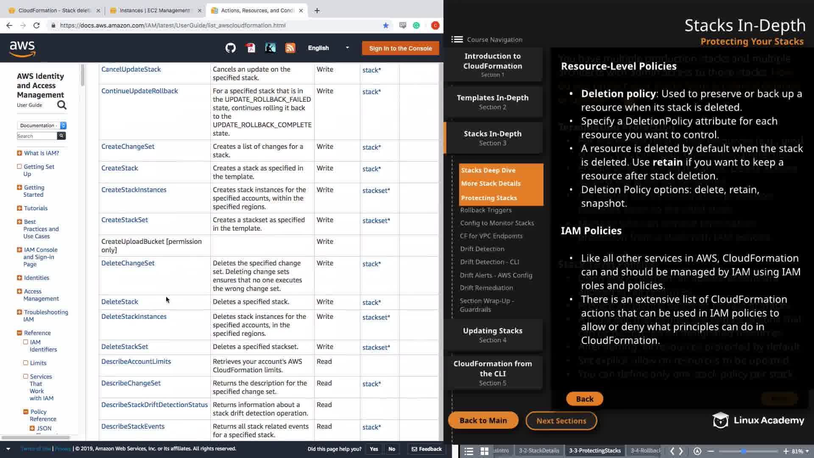Click the Kindle icon in header
This screenshot has width=814, height=458.
click(x=270, y=48)
